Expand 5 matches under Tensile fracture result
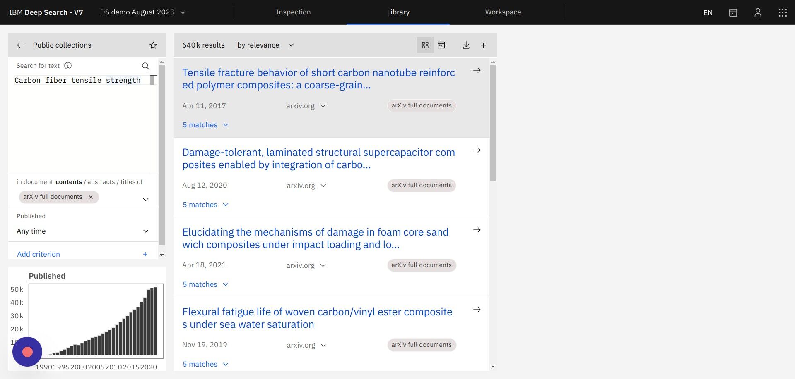The width and height of the screenshot is (795, 379). tap(206, 125)
